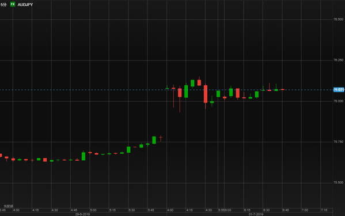Click the 75.500 price axis label
The image size is (345, 216).
coord(338,183)
